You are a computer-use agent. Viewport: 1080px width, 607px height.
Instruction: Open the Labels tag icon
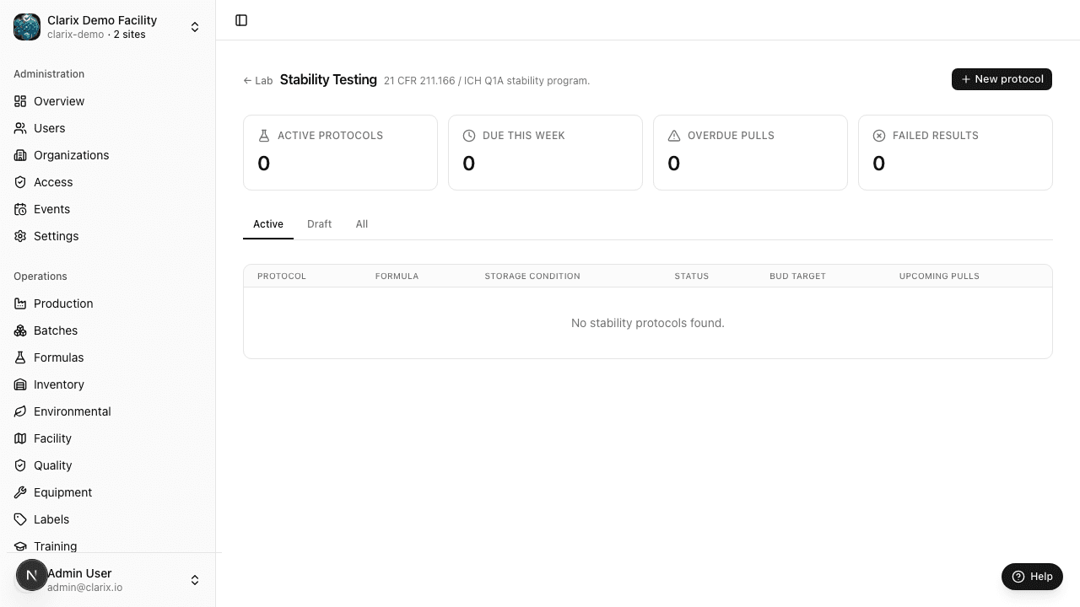pyautogui.click(x=20, y=519)
